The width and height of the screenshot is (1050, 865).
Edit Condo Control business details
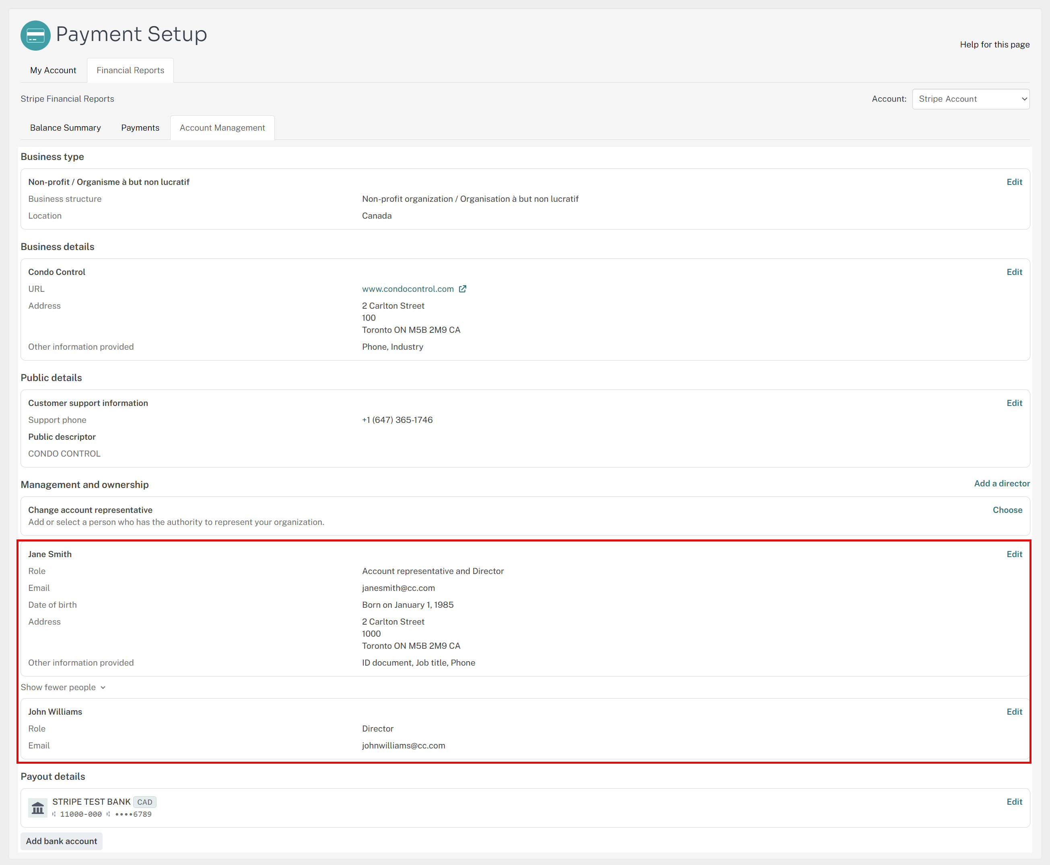1014,272
